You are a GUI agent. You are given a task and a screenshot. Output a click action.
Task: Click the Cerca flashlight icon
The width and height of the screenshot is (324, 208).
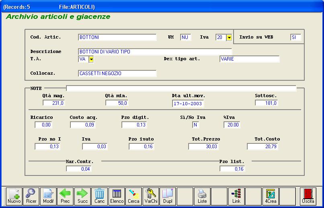pos(134,196)
